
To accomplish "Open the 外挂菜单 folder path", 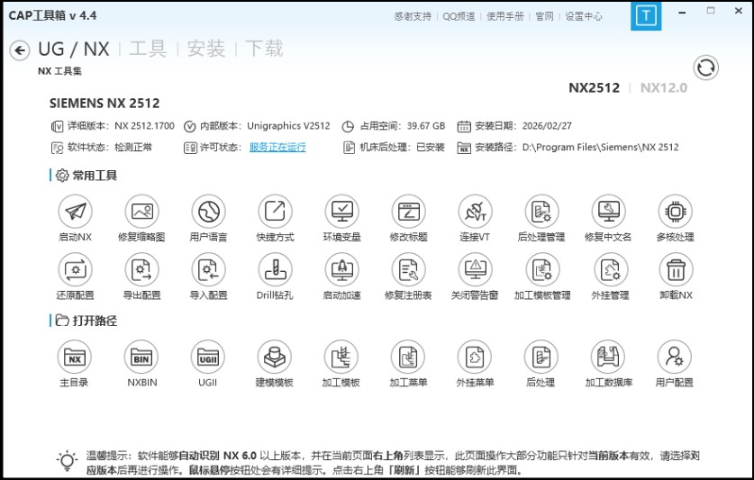I will (x=475, y=358).
